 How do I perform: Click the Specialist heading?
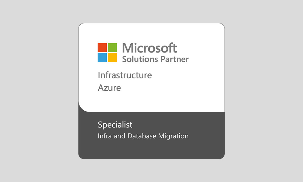[115, 125]
